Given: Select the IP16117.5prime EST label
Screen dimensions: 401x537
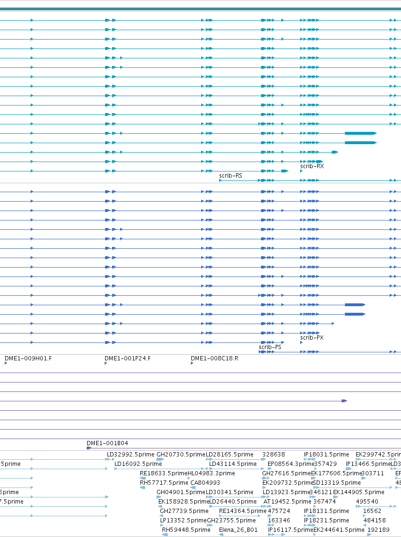Looking at the screenshot, I should [291, 530].
